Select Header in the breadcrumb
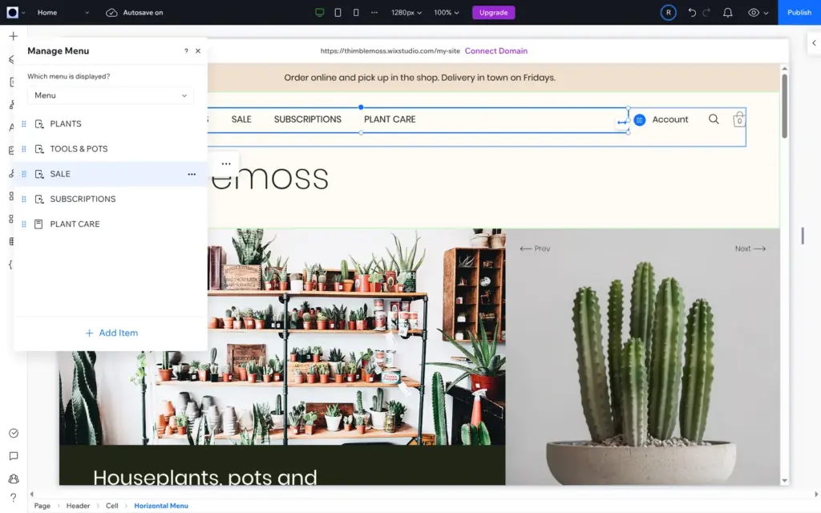This screenshot has height=513, width=821. 78,506
